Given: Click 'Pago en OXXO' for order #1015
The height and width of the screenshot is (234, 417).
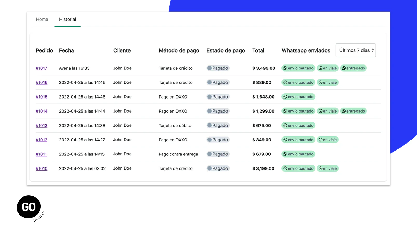Looking at the screenshot, I should point(173,97).
